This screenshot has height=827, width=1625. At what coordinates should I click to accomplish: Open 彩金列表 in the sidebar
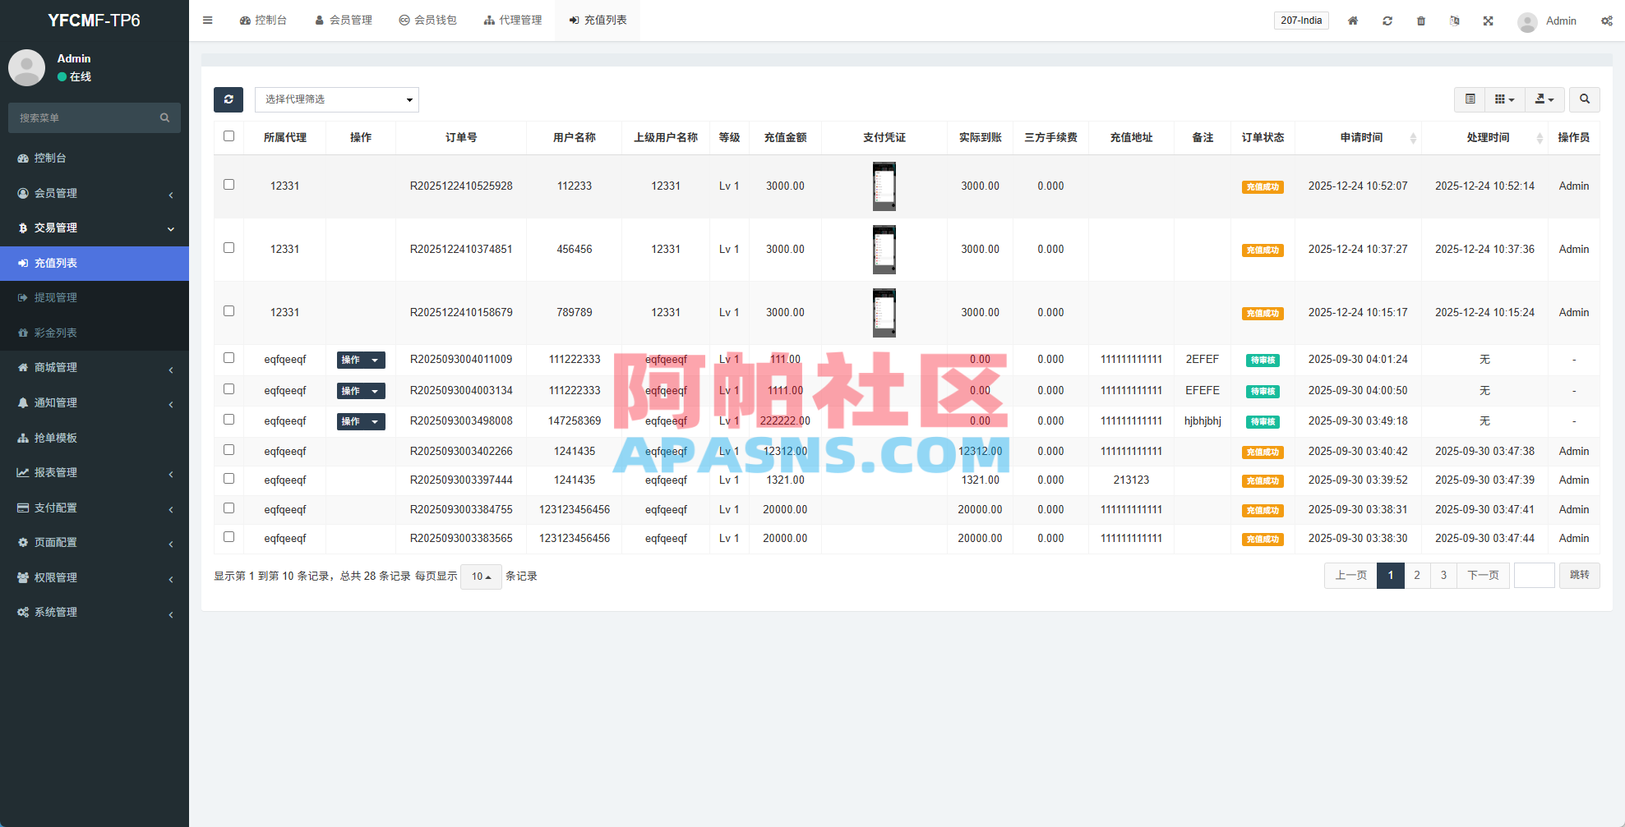[95, 333]
